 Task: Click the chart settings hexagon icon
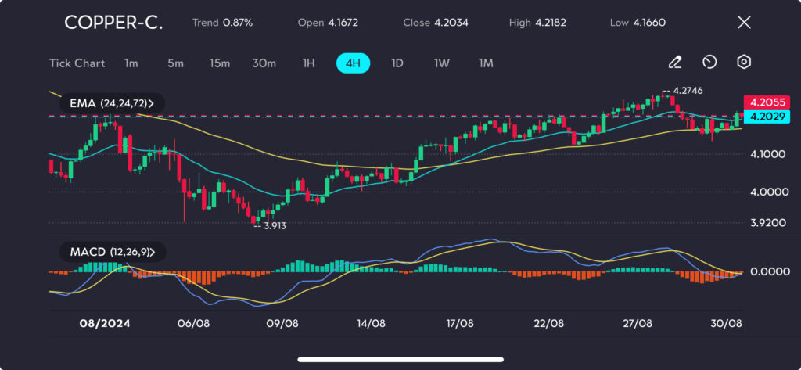[x=744, y=63]
